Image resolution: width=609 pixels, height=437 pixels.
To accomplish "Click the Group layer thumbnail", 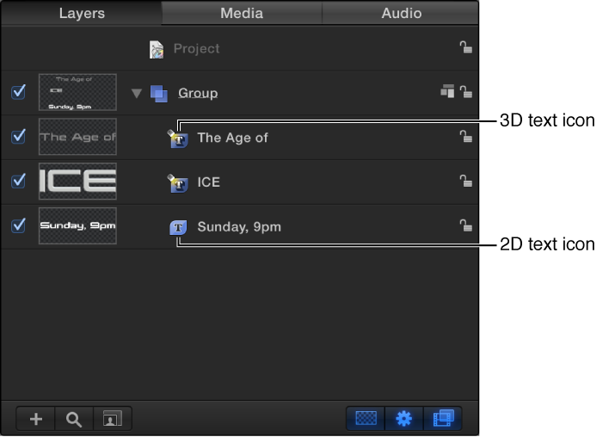I will point(77,92).
